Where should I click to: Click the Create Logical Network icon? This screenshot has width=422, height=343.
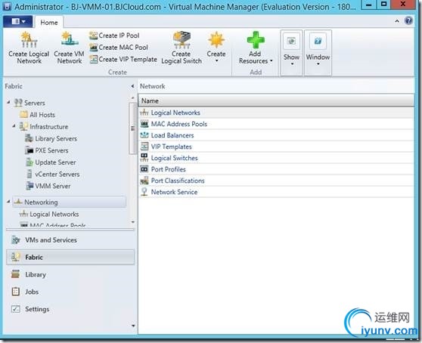(29, 40)
